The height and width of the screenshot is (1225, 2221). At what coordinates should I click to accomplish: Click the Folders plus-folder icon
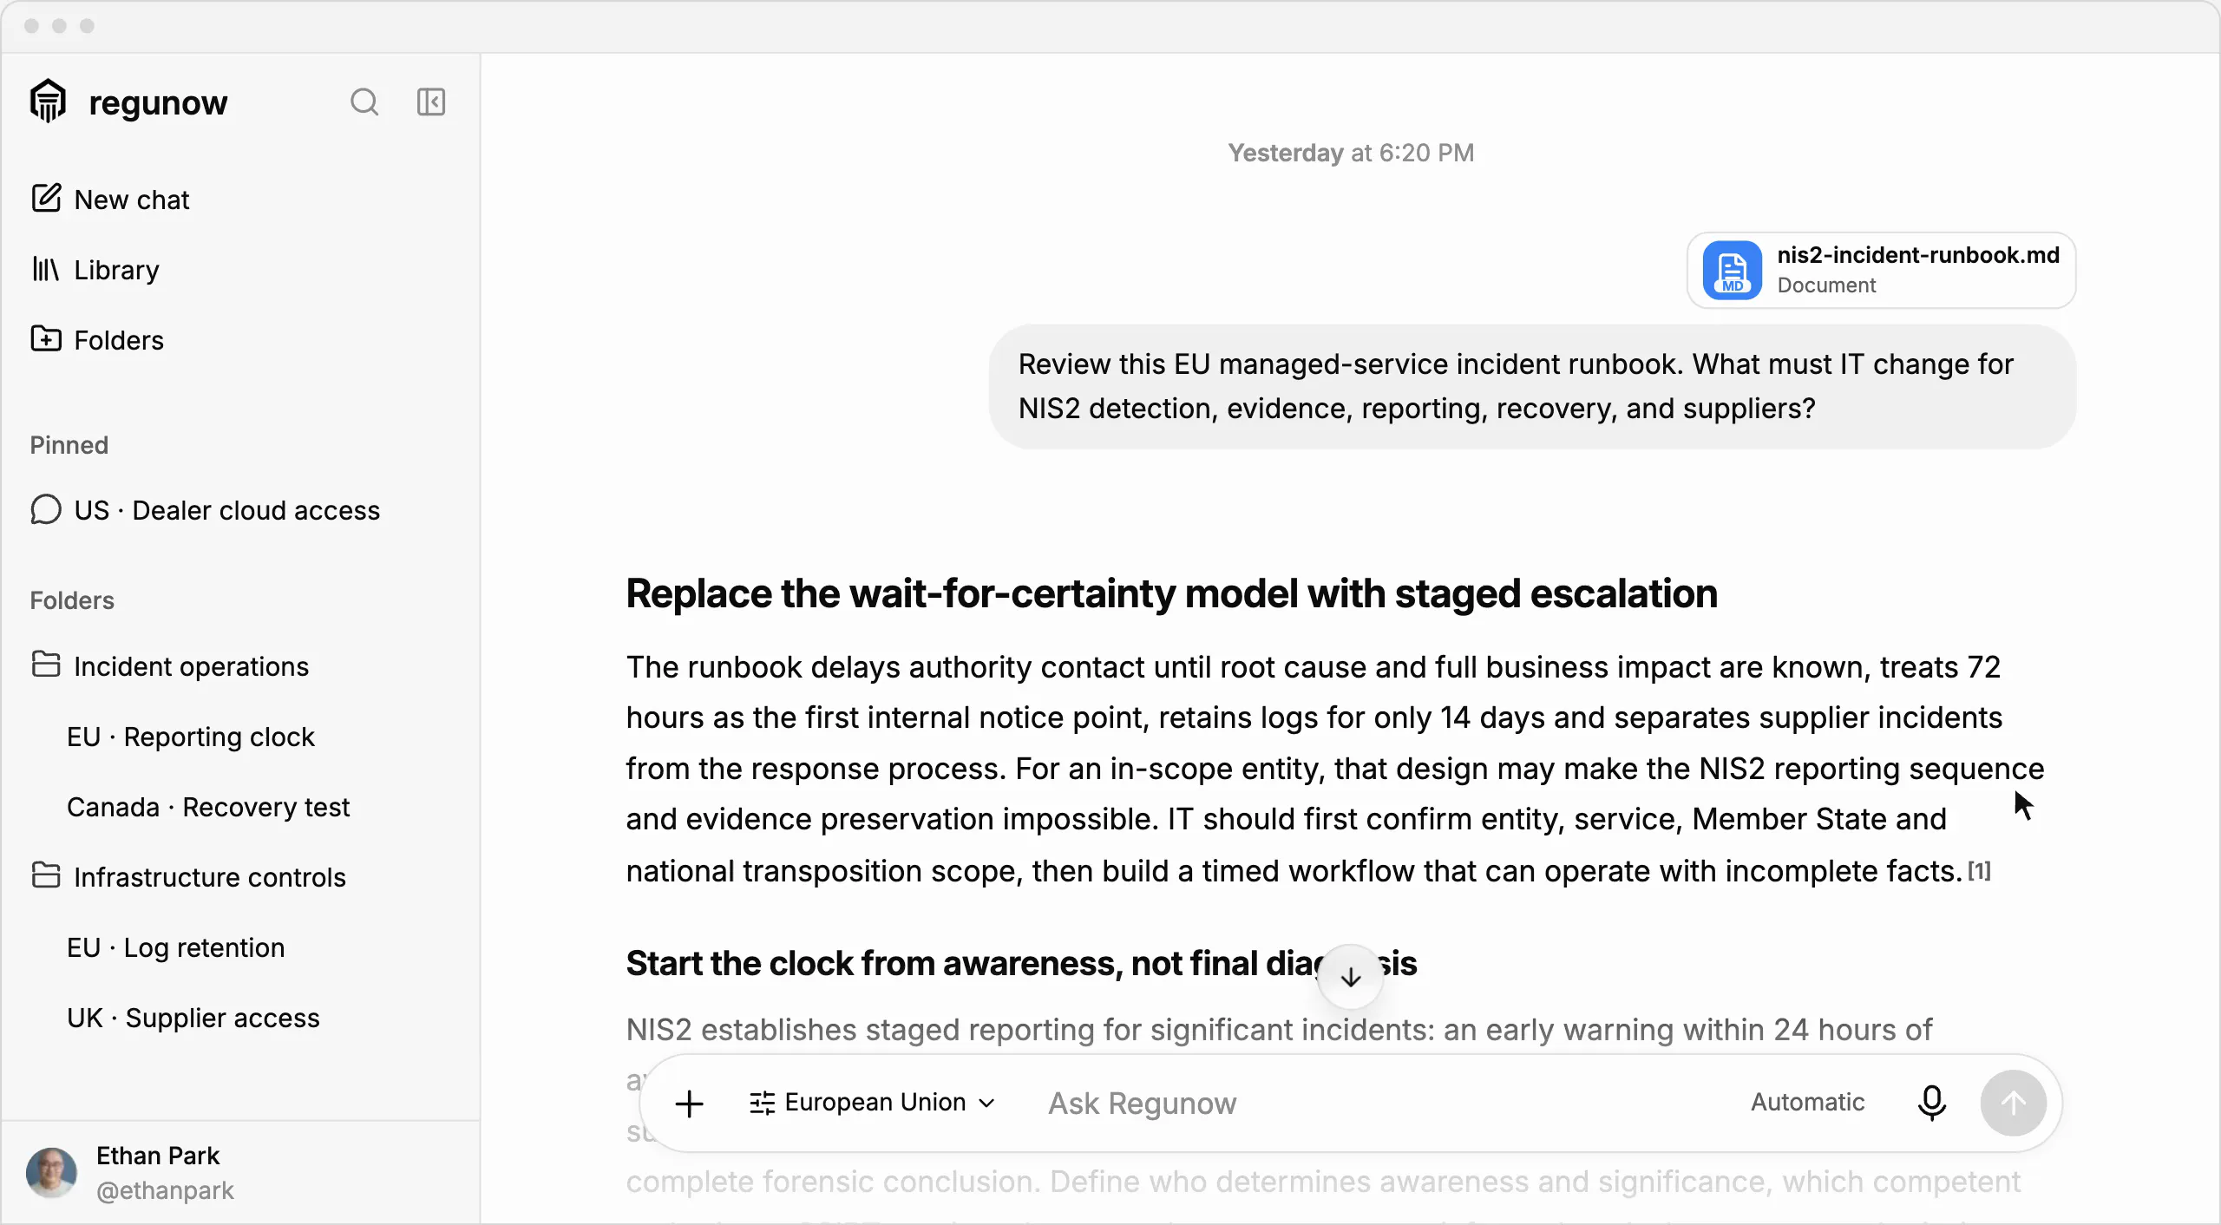tap(46, 338)
